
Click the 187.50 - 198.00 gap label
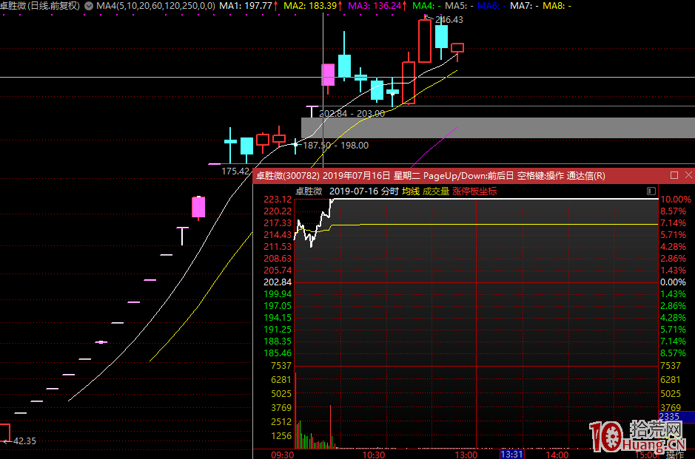coord(335,145)
